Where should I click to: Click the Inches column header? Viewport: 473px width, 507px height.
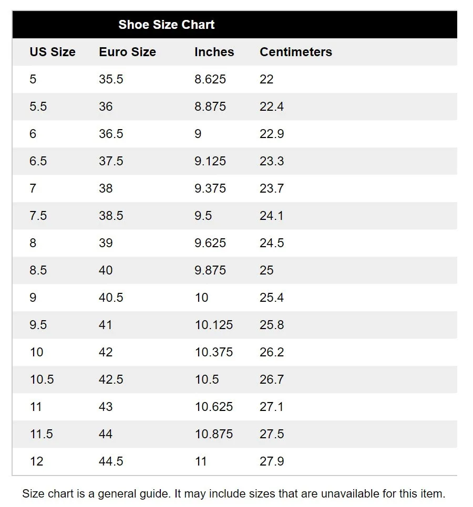pyautogui.click(x=214, y=52)
